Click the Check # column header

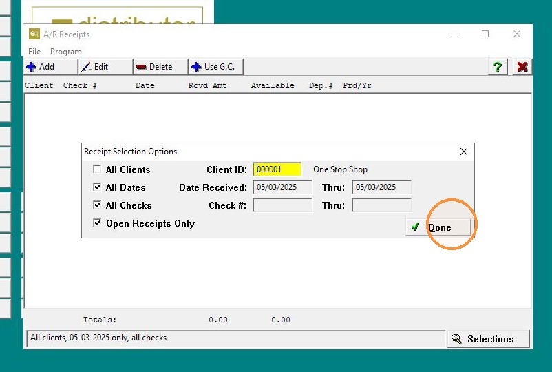click(80, 85)
